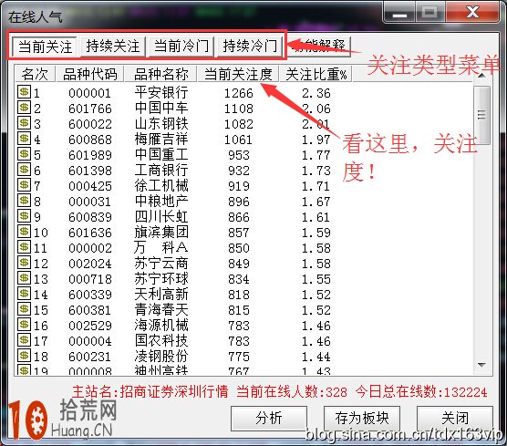The height and width of the screenshot is (446, 507).
Task: Click the dollar icon beside 旗滨集团
Action: tap(24, 232)
